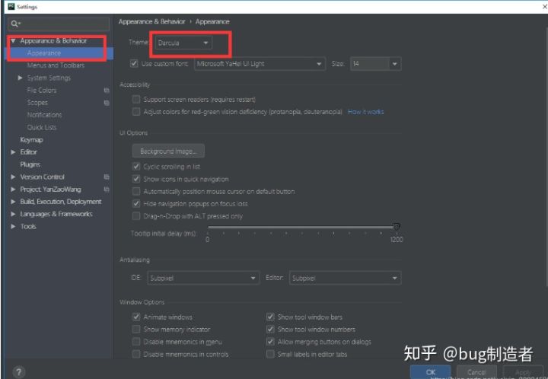Open the Theme dropdown showing Darcula

click(183, 43)
